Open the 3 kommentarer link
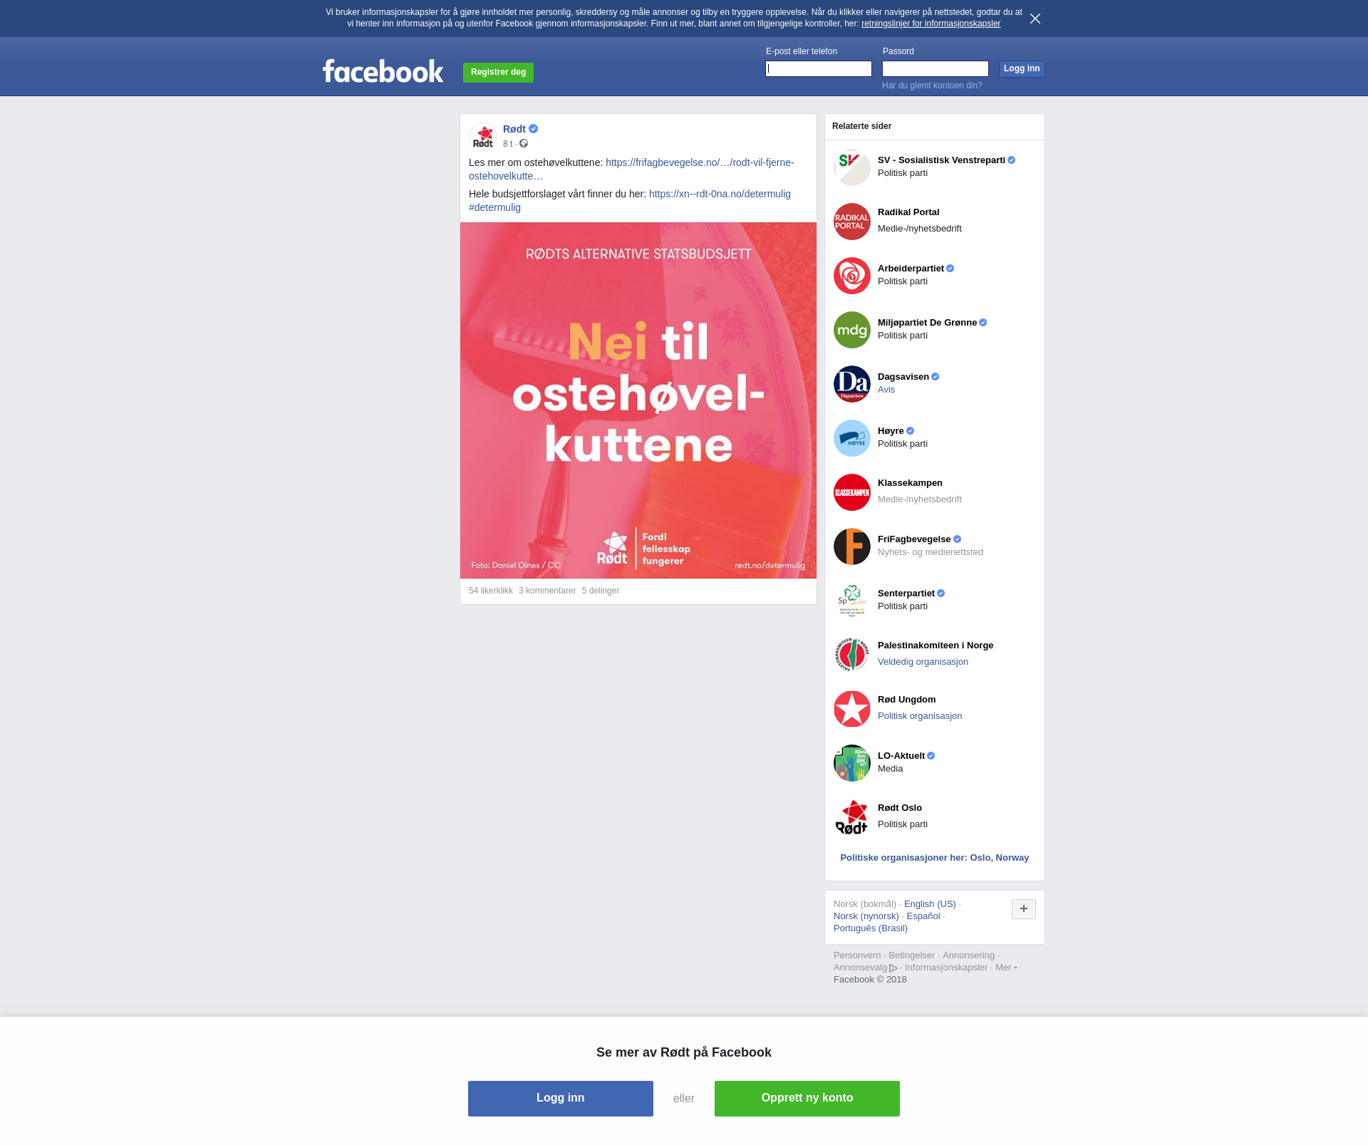The height and width of the screenshot is (1145, 1368). [547, 591]
